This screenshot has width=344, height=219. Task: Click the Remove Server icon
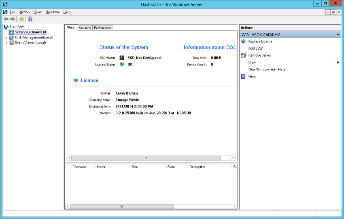pyautogui.click(x=243, y=55)
